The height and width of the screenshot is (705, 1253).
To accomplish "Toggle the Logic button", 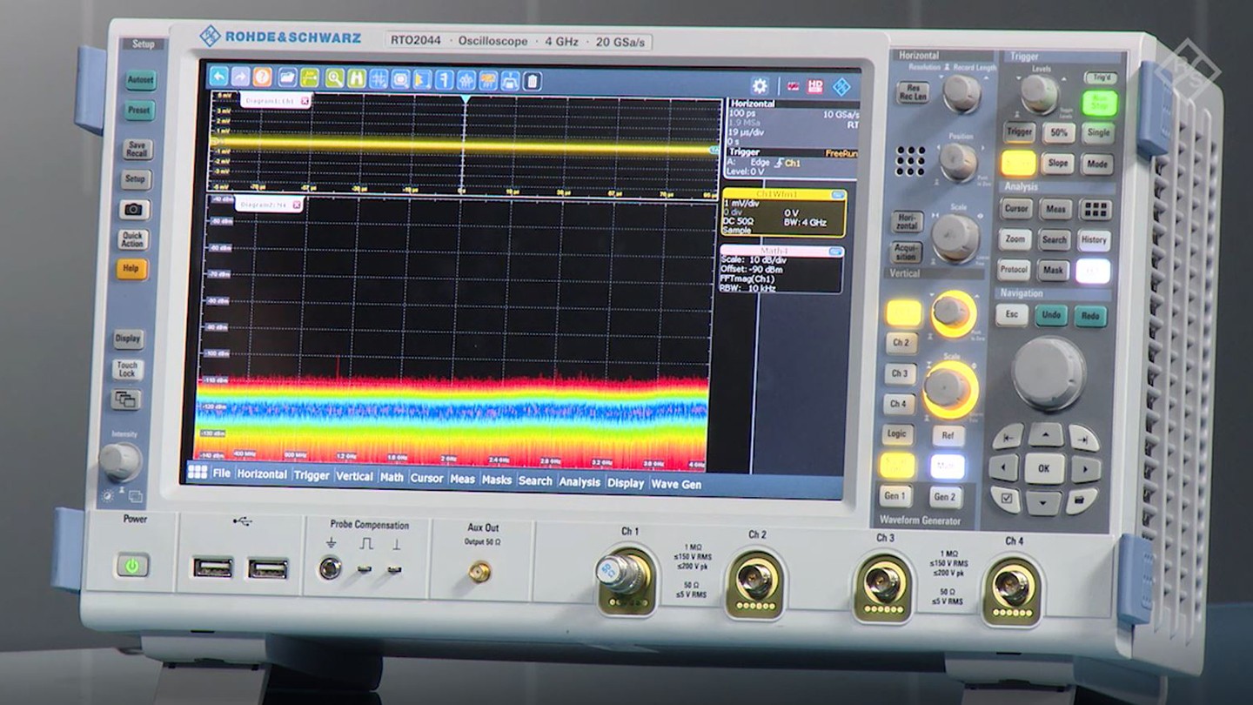I will click(x=896, y=433).
